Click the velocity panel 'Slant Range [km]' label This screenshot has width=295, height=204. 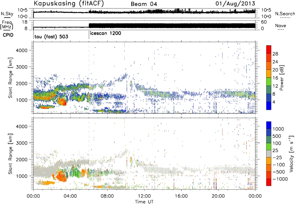(10, 154)
